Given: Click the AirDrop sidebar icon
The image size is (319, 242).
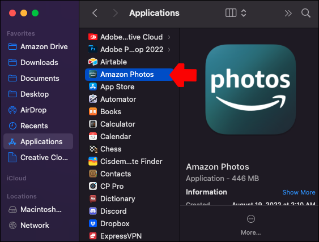Looking at the screenshot, I should [12, 110].
